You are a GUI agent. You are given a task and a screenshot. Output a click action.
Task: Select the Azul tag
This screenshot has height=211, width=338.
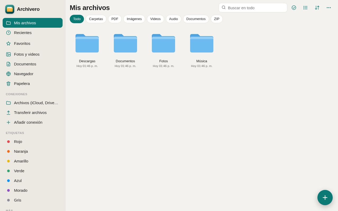[x=32, y=181]
